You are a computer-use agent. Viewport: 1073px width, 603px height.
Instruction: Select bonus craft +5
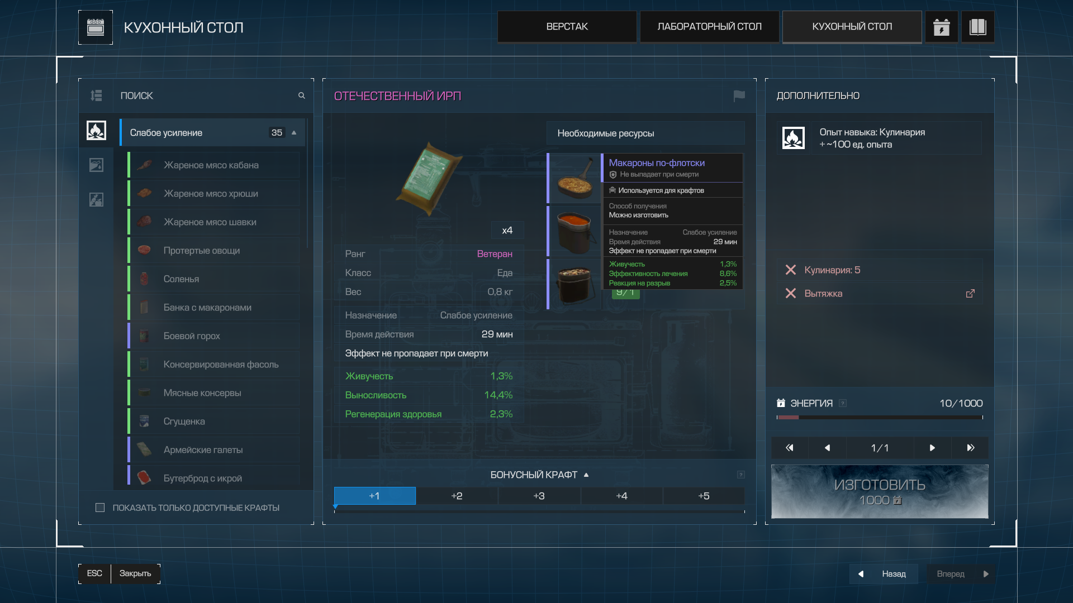point(704,496)
